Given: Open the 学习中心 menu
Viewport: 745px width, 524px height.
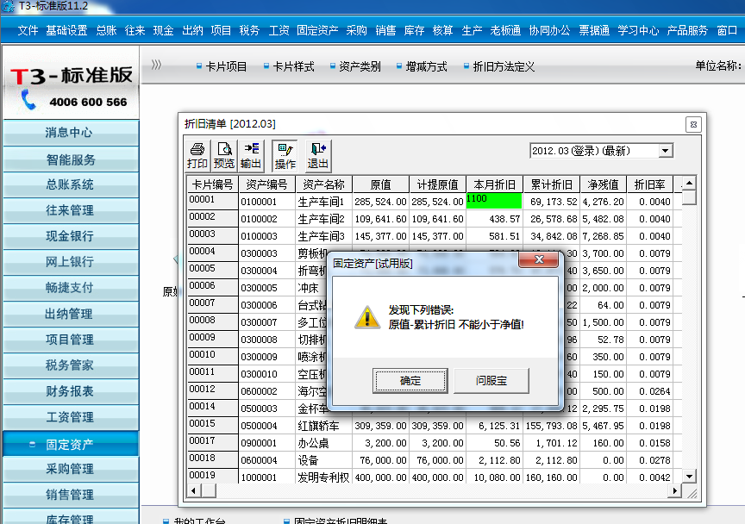Looking at the screenshot, I should coord(638,30).
